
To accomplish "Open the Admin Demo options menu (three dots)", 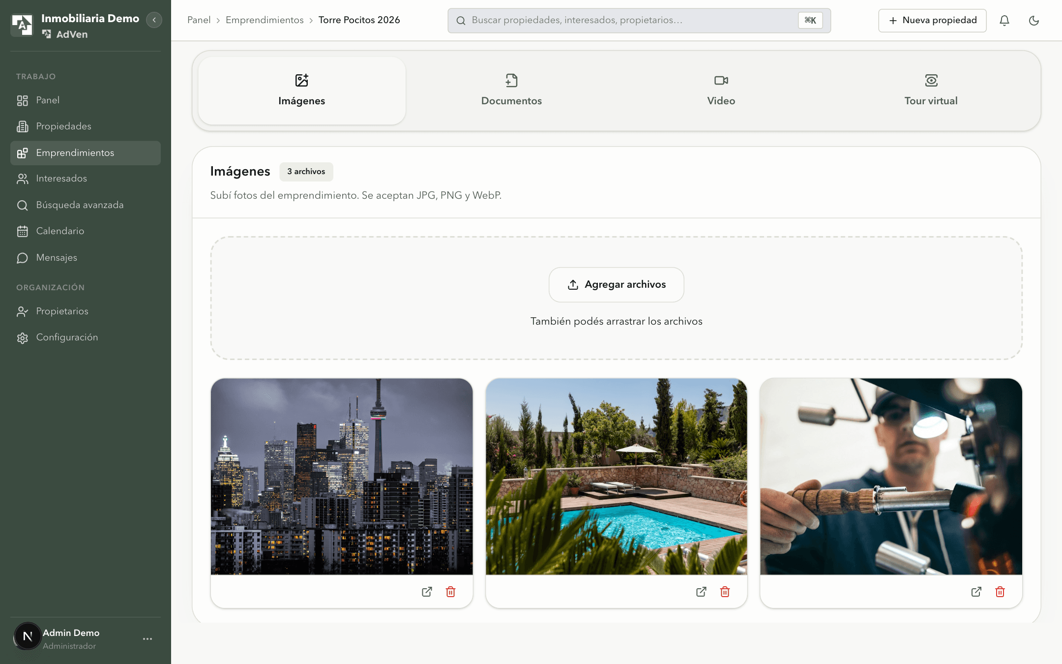I will (x=147, y=639).
